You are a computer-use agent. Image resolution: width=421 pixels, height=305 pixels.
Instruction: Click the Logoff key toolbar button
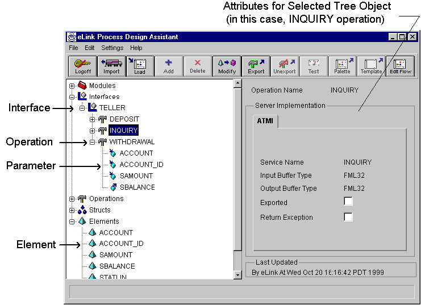83,66
